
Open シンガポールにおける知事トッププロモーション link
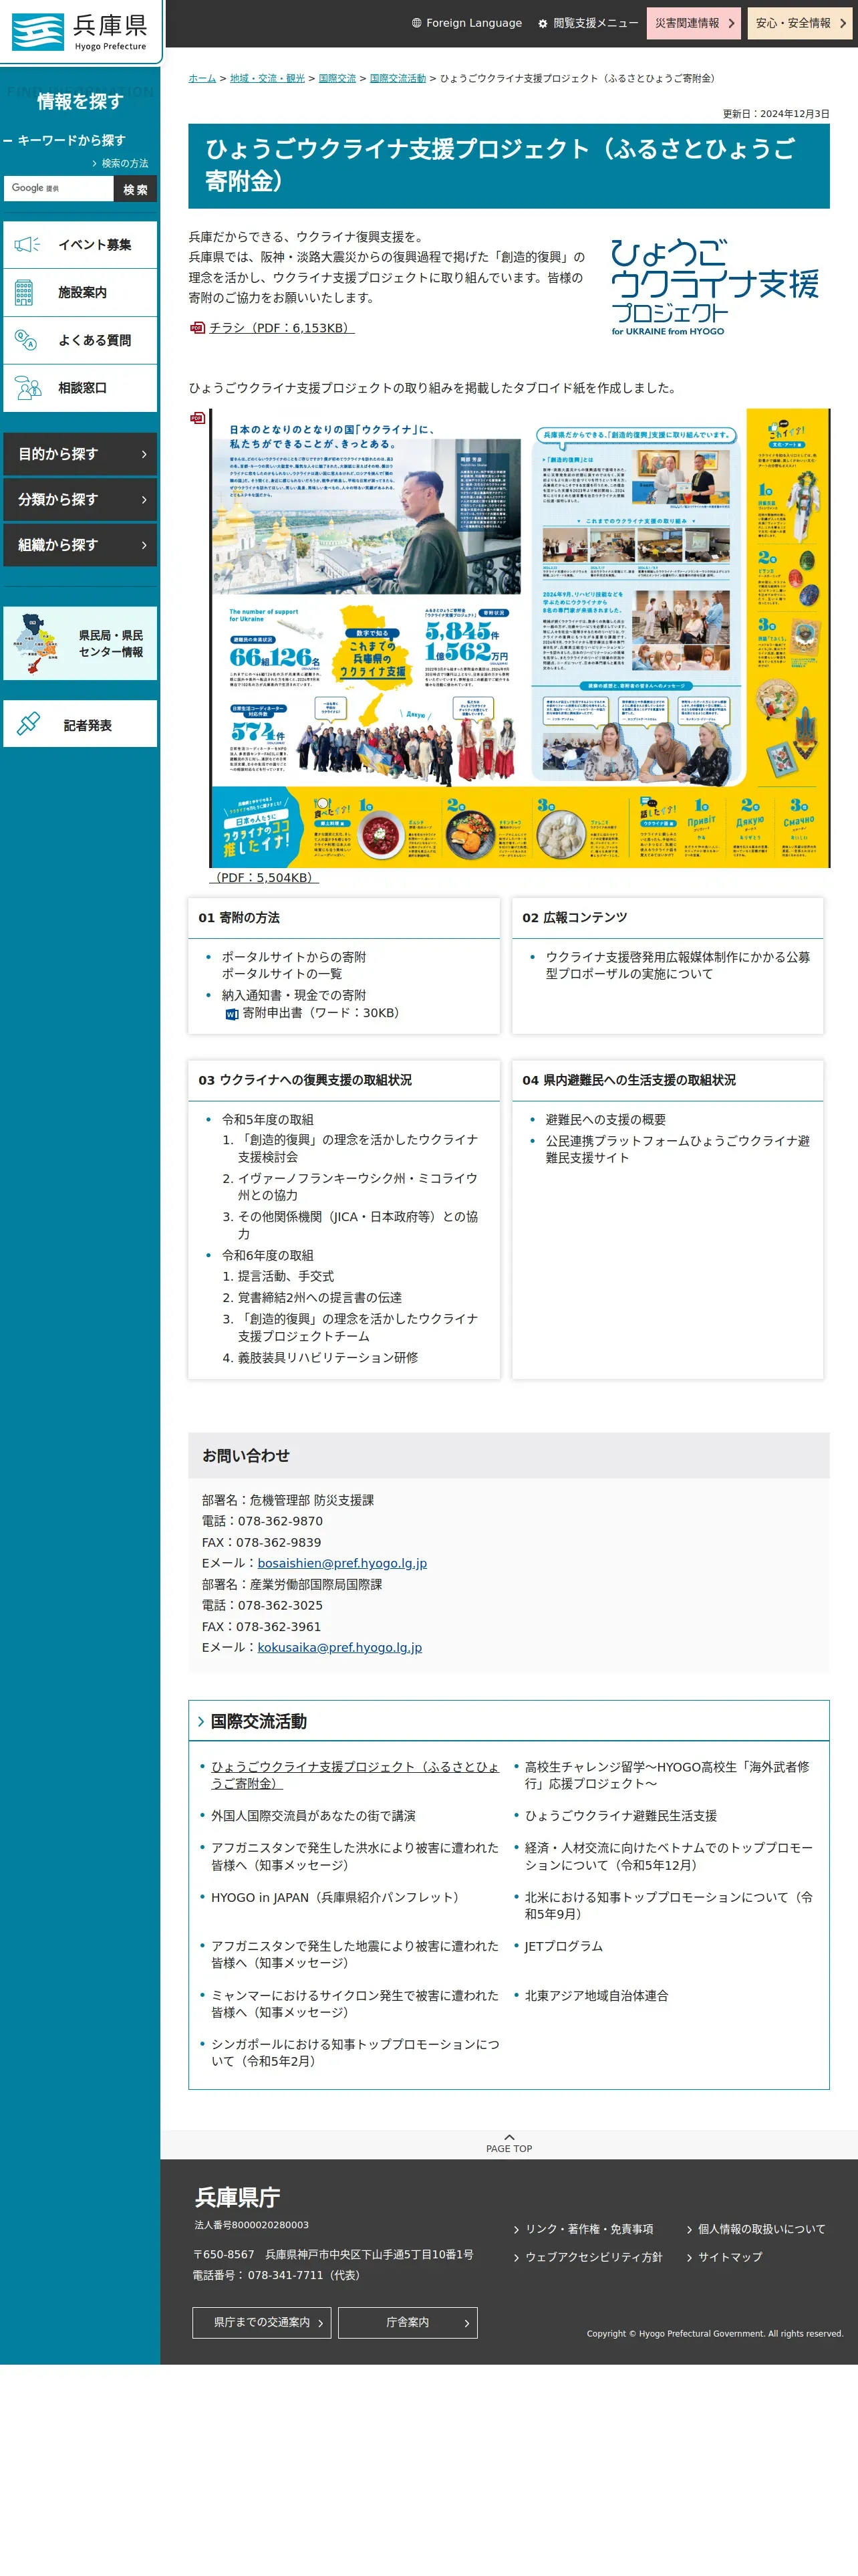355,2052
